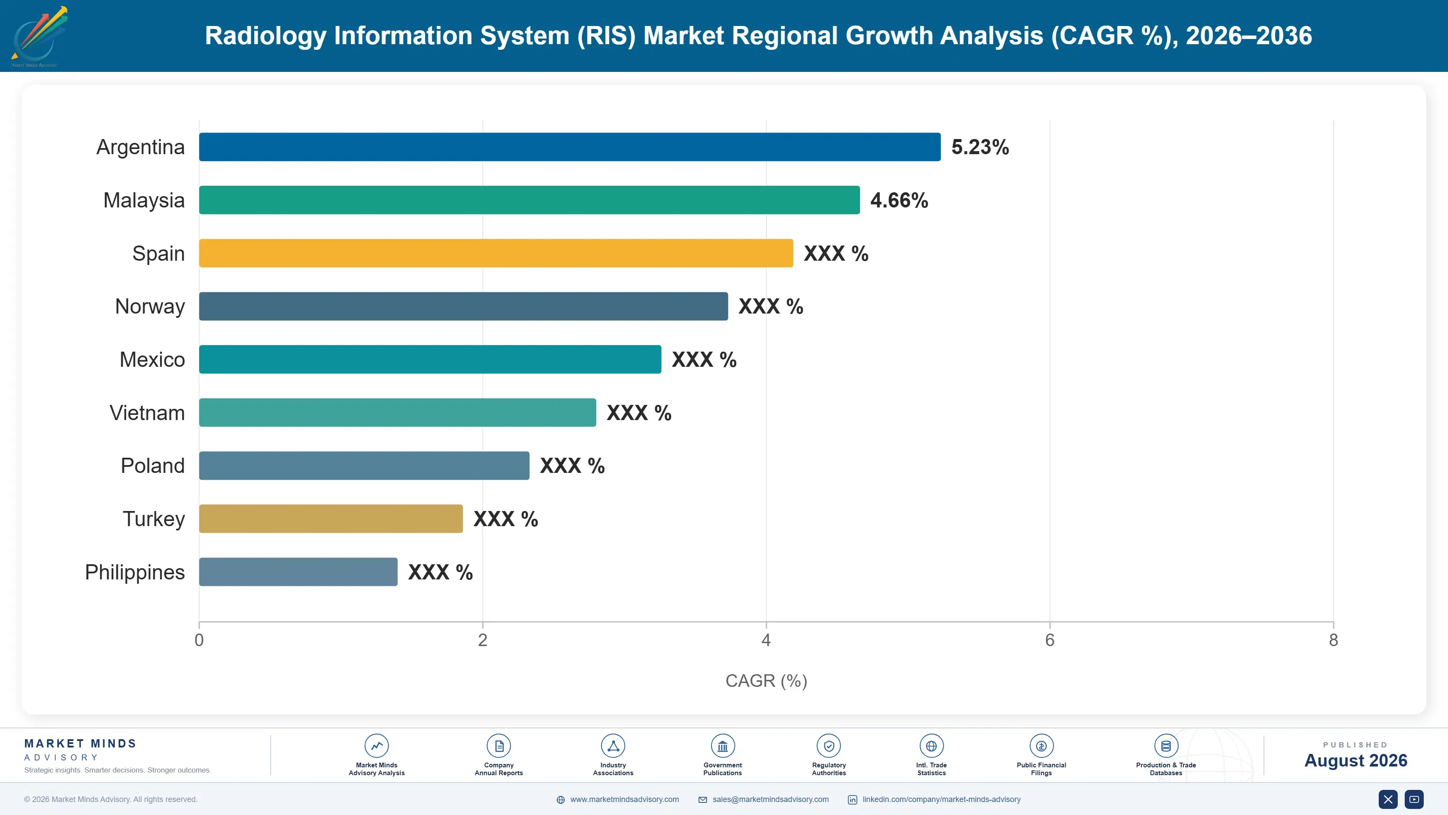Click the Vietnam bar

tap(398, 413)
